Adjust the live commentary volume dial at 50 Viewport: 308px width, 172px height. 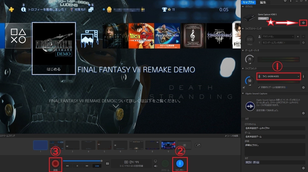(x=249, y=81)
